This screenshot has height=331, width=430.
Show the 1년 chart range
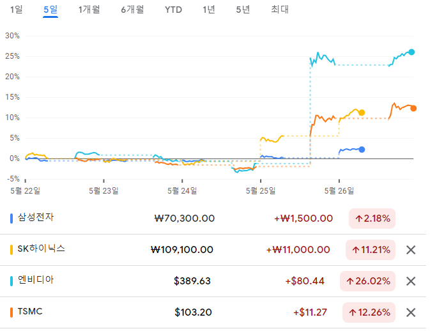[209, 10]
